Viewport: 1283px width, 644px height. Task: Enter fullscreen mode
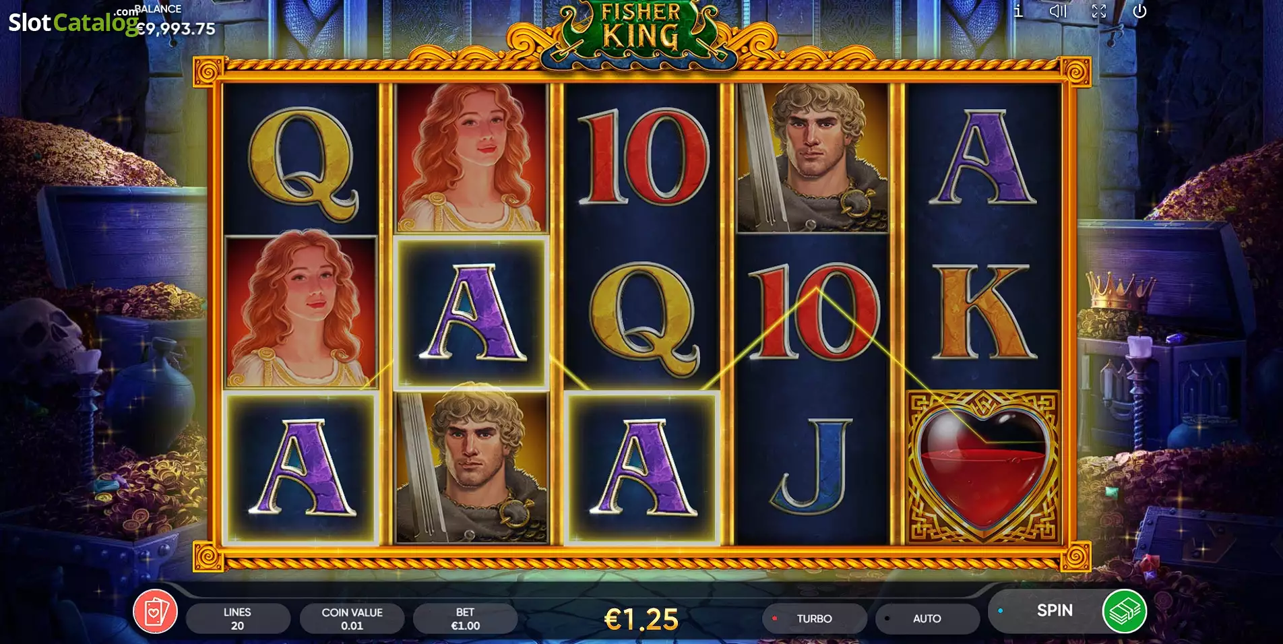[1099, 11]
